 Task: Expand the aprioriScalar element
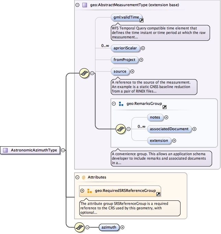pyautogui.click(x=143, y=48)
